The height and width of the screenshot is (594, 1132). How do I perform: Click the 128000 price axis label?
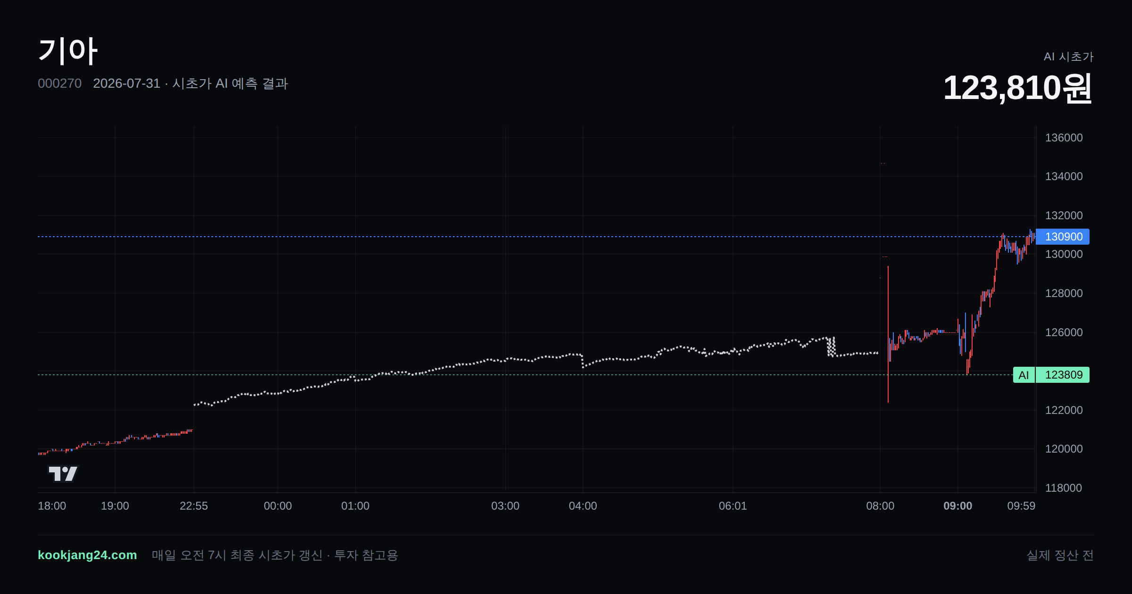tap(1064, 293)
